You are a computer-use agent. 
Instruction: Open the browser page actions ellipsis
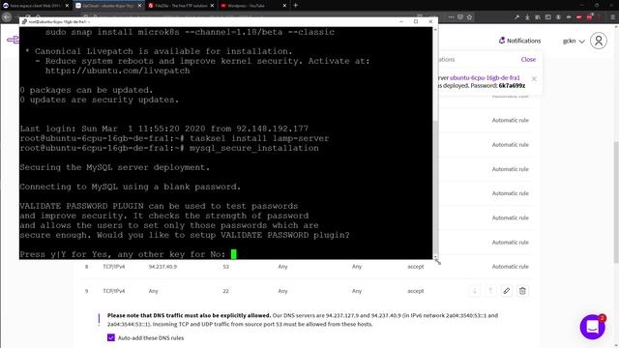(451, 17)
